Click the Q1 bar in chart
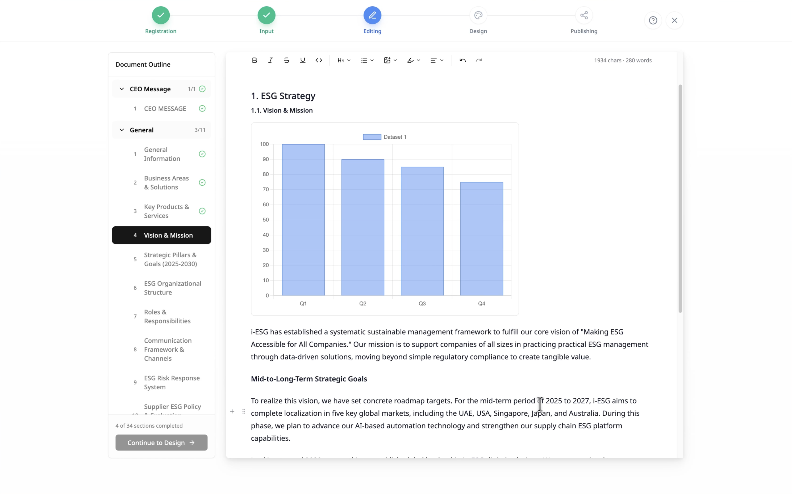 tap(303, 220)
